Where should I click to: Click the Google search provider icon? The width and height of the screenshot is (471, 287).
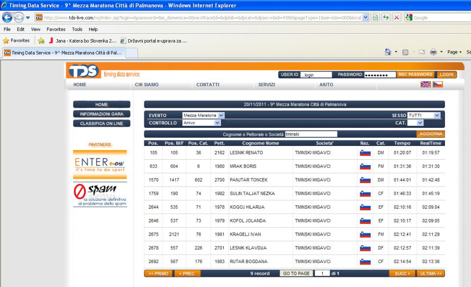pyautogui.click(x=409, y=18)
